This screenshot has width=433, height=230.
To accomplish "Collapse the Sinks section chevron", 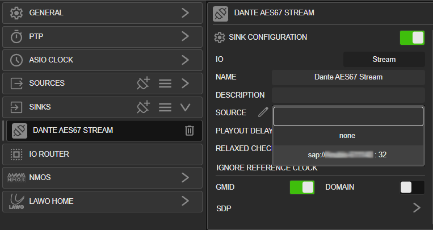I will tap(186, 107).
